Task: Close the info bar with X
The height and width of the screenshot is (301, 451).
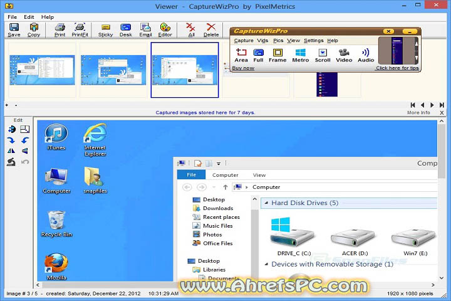Action: 442,113
